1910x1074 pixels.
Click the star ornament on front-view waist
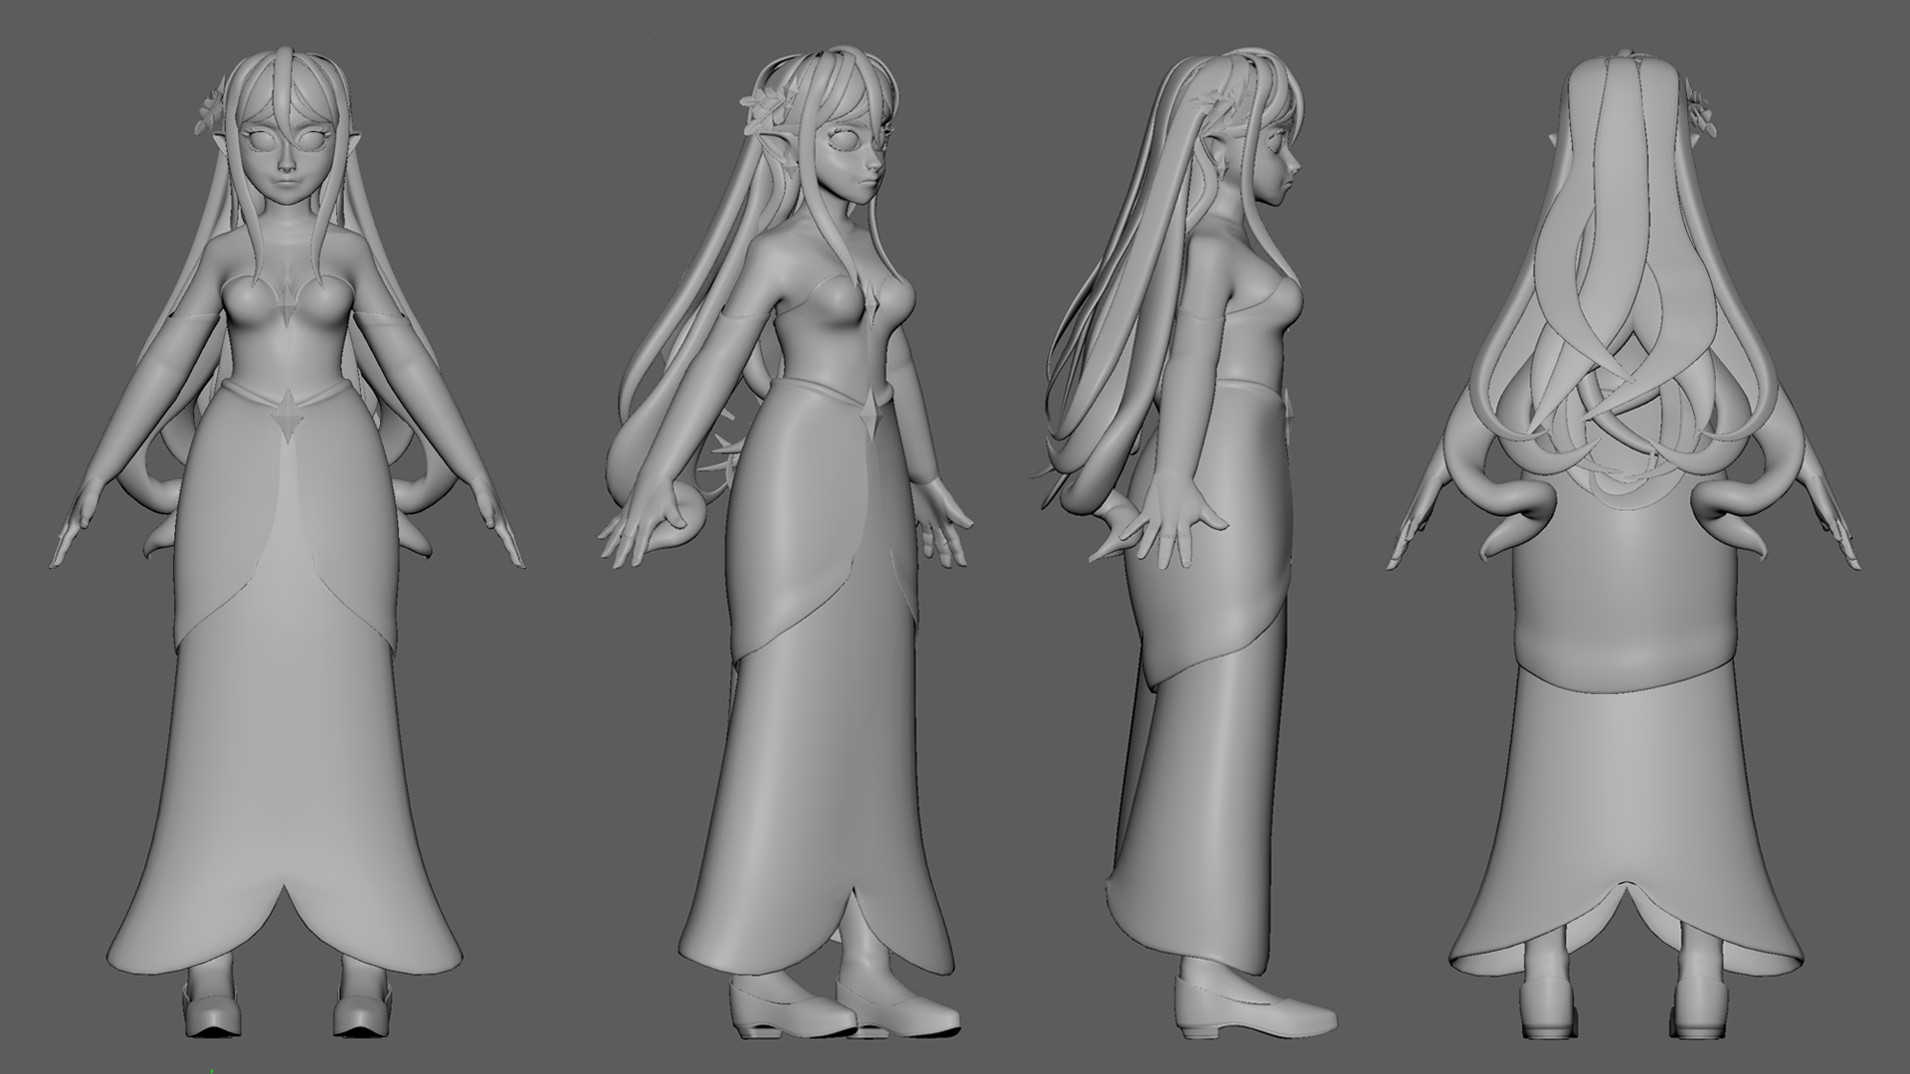click(287, 417)
